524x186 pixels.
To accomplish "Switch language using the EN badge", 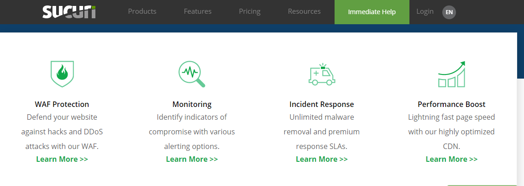I will (x=449, y=12).
